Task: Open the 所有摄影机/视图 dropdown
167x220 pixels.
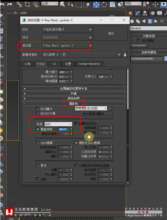Action: click(x=91, y=108)
